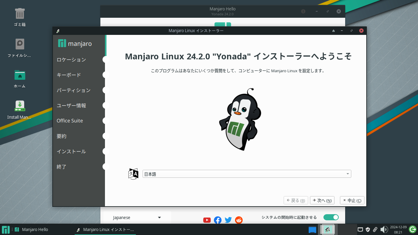The width and height of the screenshot is (418, 235).
Task: Close the Manjaro Hello window
Action: (339, 11)
